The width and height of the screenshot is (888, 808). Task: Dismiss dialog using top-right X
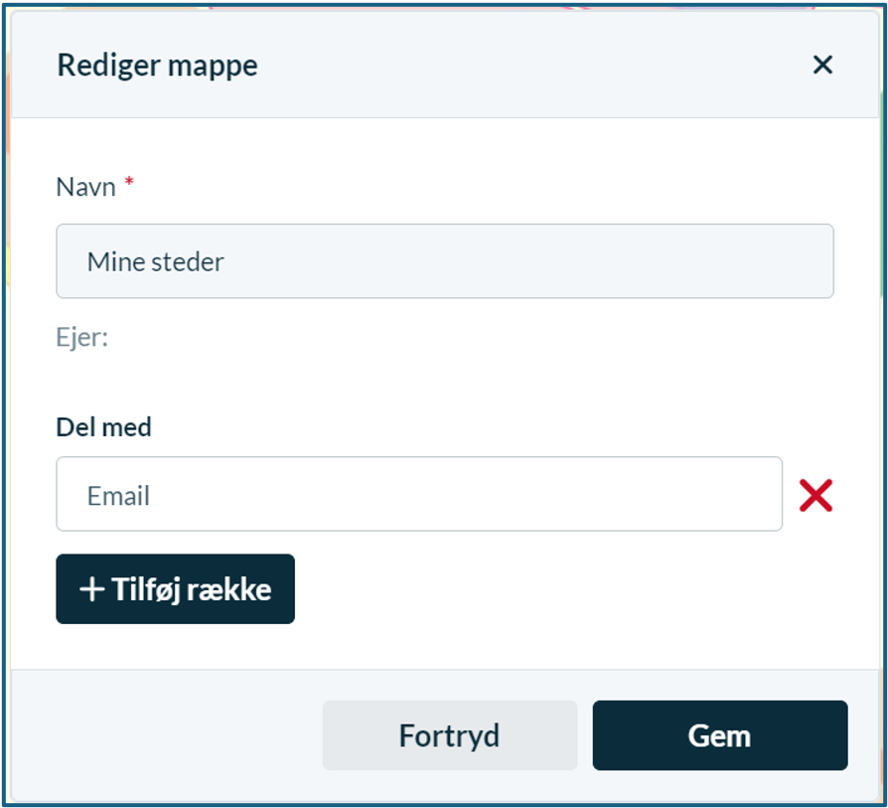click(x=822, y=65)
